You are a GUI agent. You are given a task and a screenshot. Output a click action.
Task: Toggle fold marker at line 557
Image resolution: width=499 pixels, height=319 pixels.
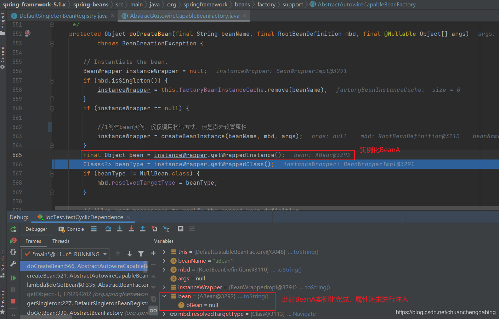(x=52, y=80)
